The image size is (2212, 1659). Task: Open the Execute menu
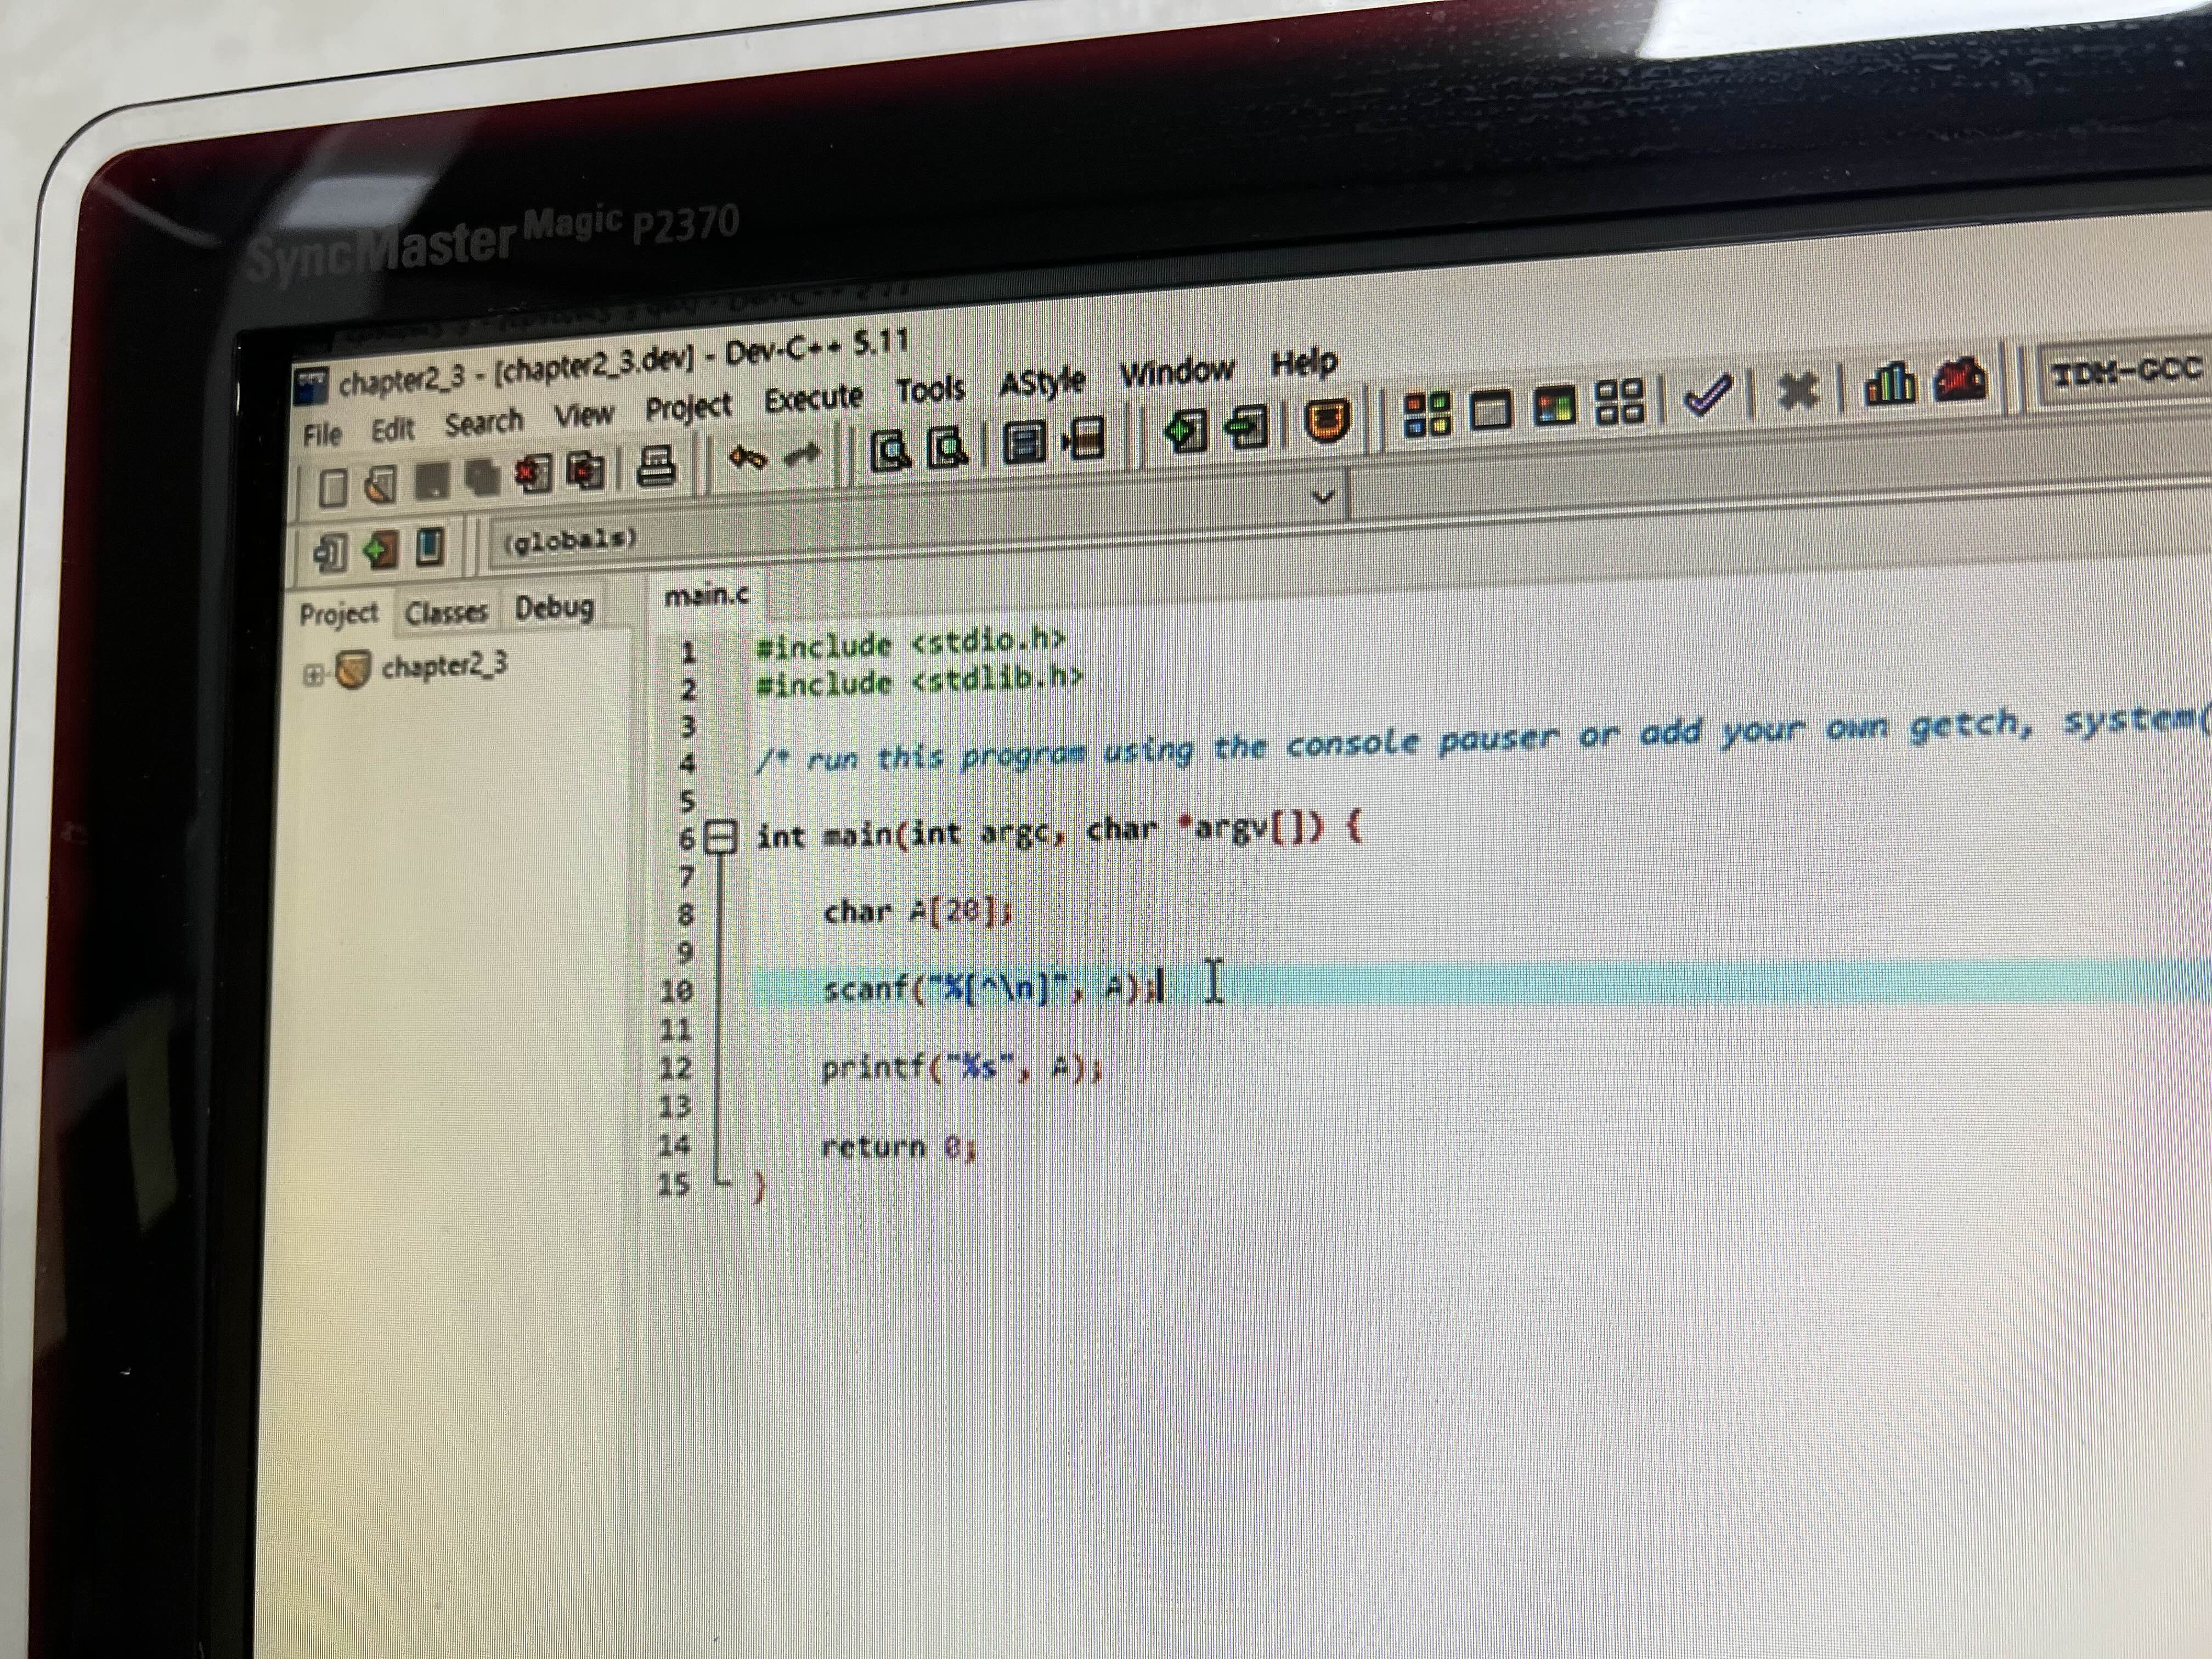[813, 398]
